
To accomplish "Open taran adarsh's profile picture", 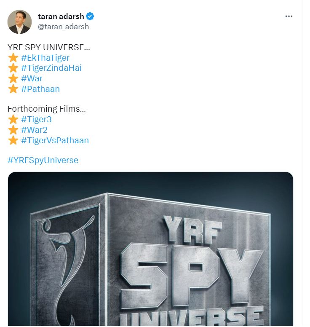I will [x=19, y=21].
